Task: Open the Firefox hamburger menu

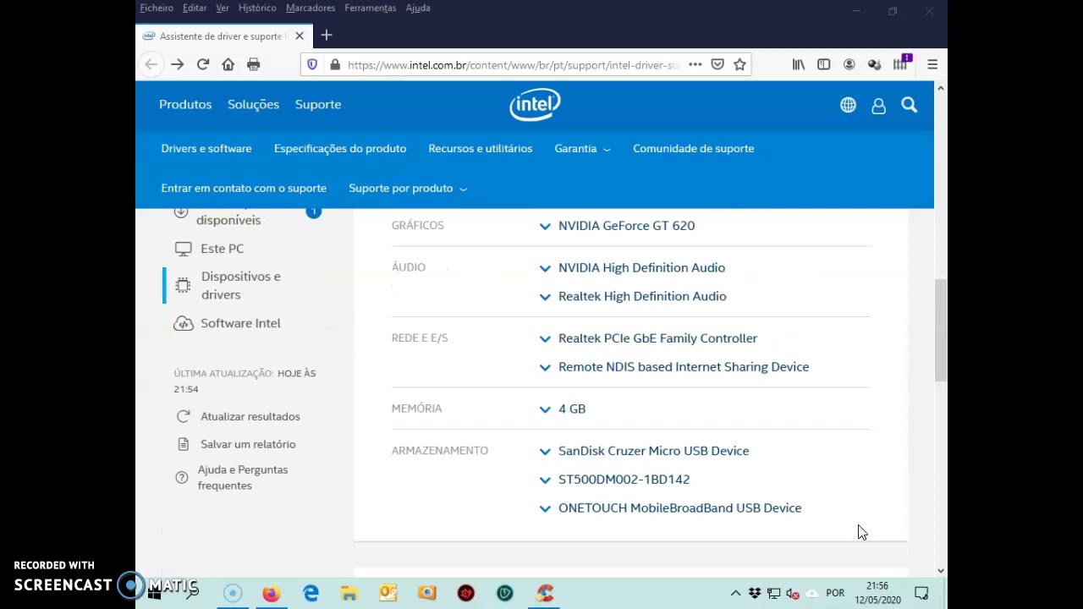Action: point(932,64)
